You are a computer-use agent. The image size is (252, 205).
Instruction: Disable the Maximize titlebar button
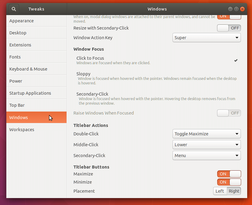(x=229, y=174)
